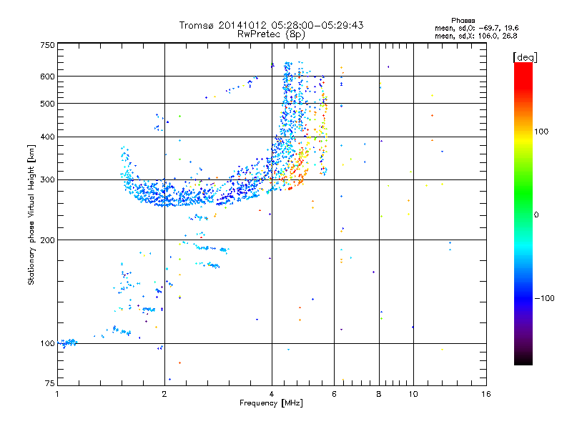The image size is (572, 429).
Task: Select the RwPretec (8p) subtitle
Action: [x=271, y=34]
